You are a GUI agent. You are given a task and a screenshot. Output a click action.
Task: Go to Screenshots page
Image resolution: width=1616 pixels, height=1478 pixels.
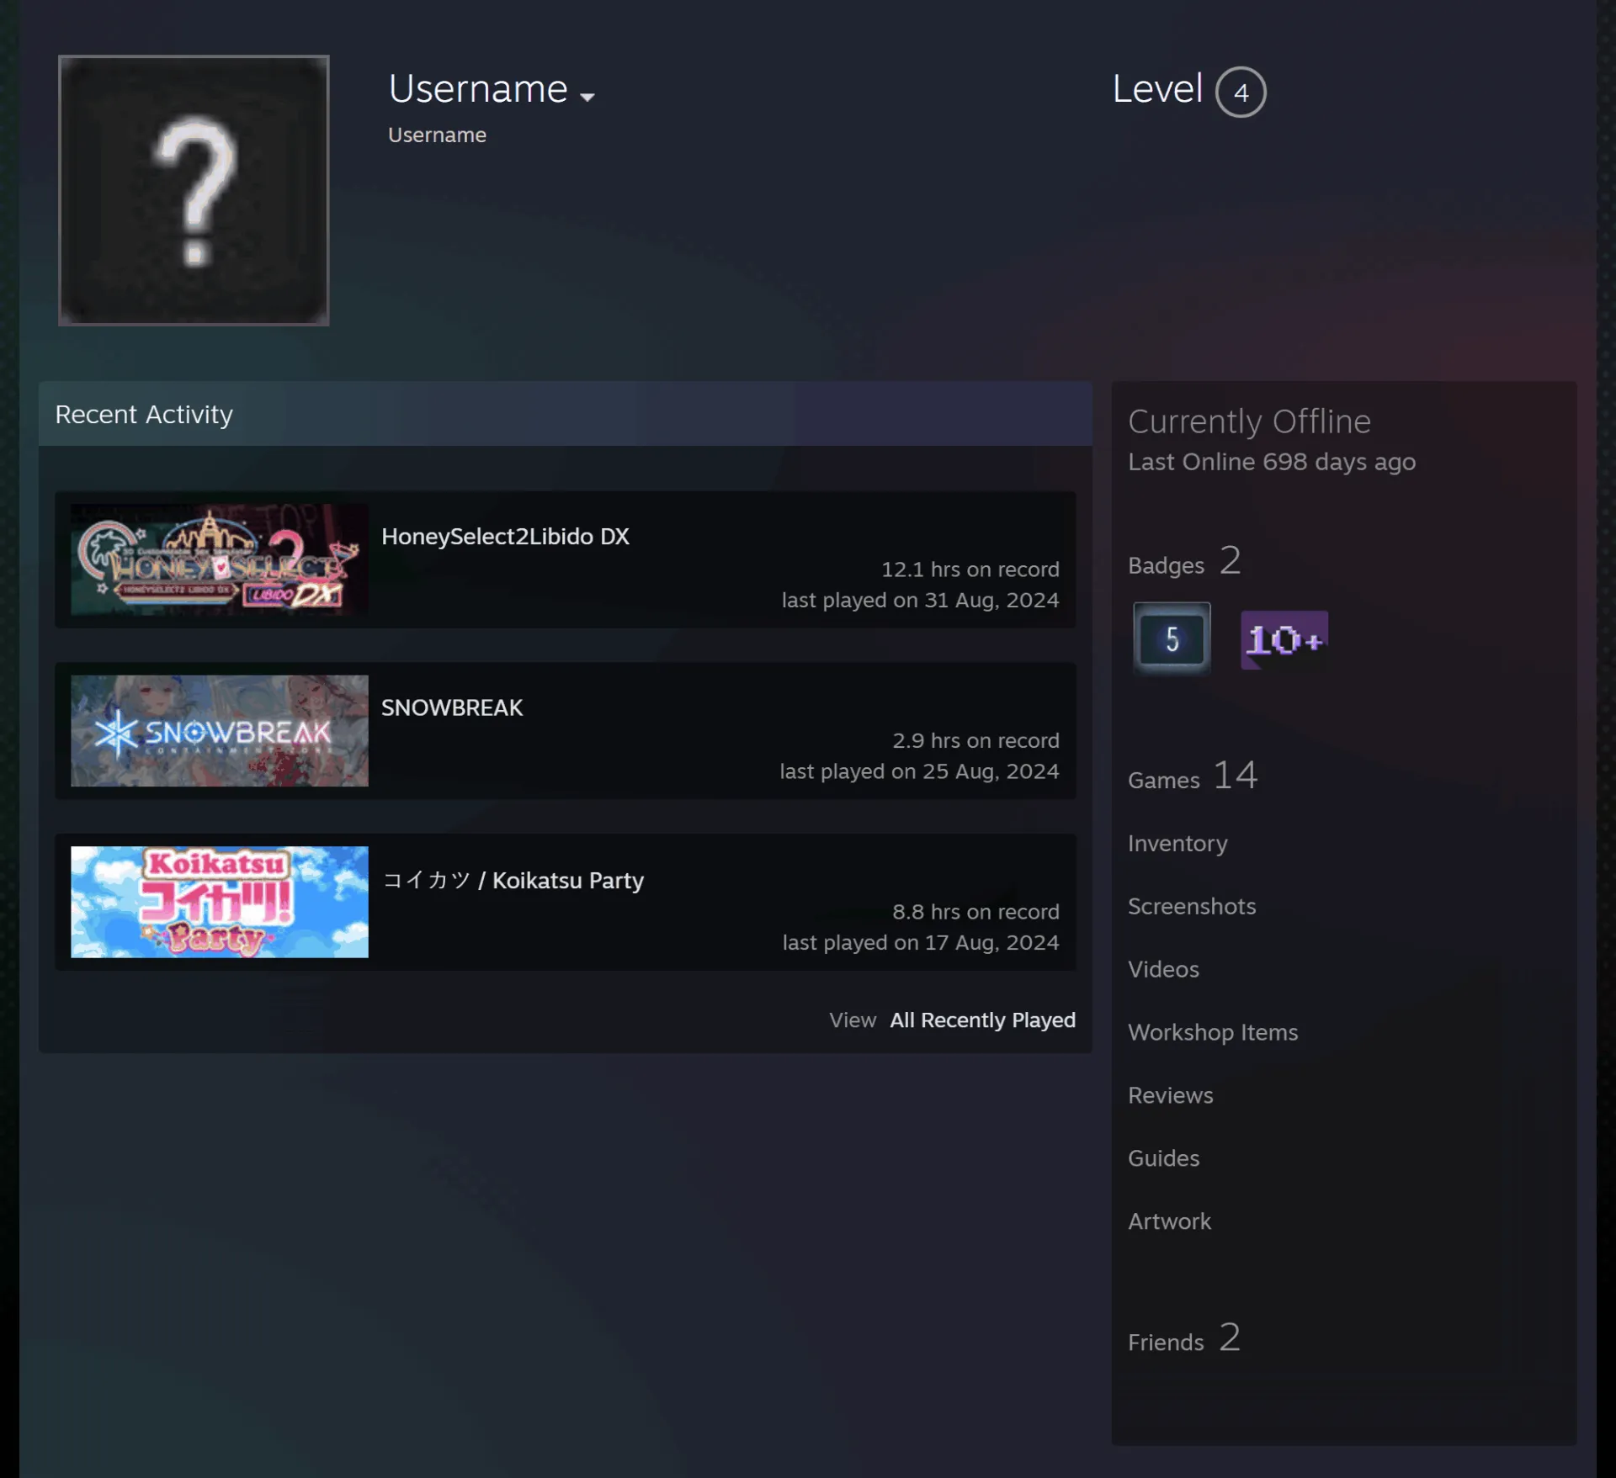pyautogui.click(x=1192, y=906)
